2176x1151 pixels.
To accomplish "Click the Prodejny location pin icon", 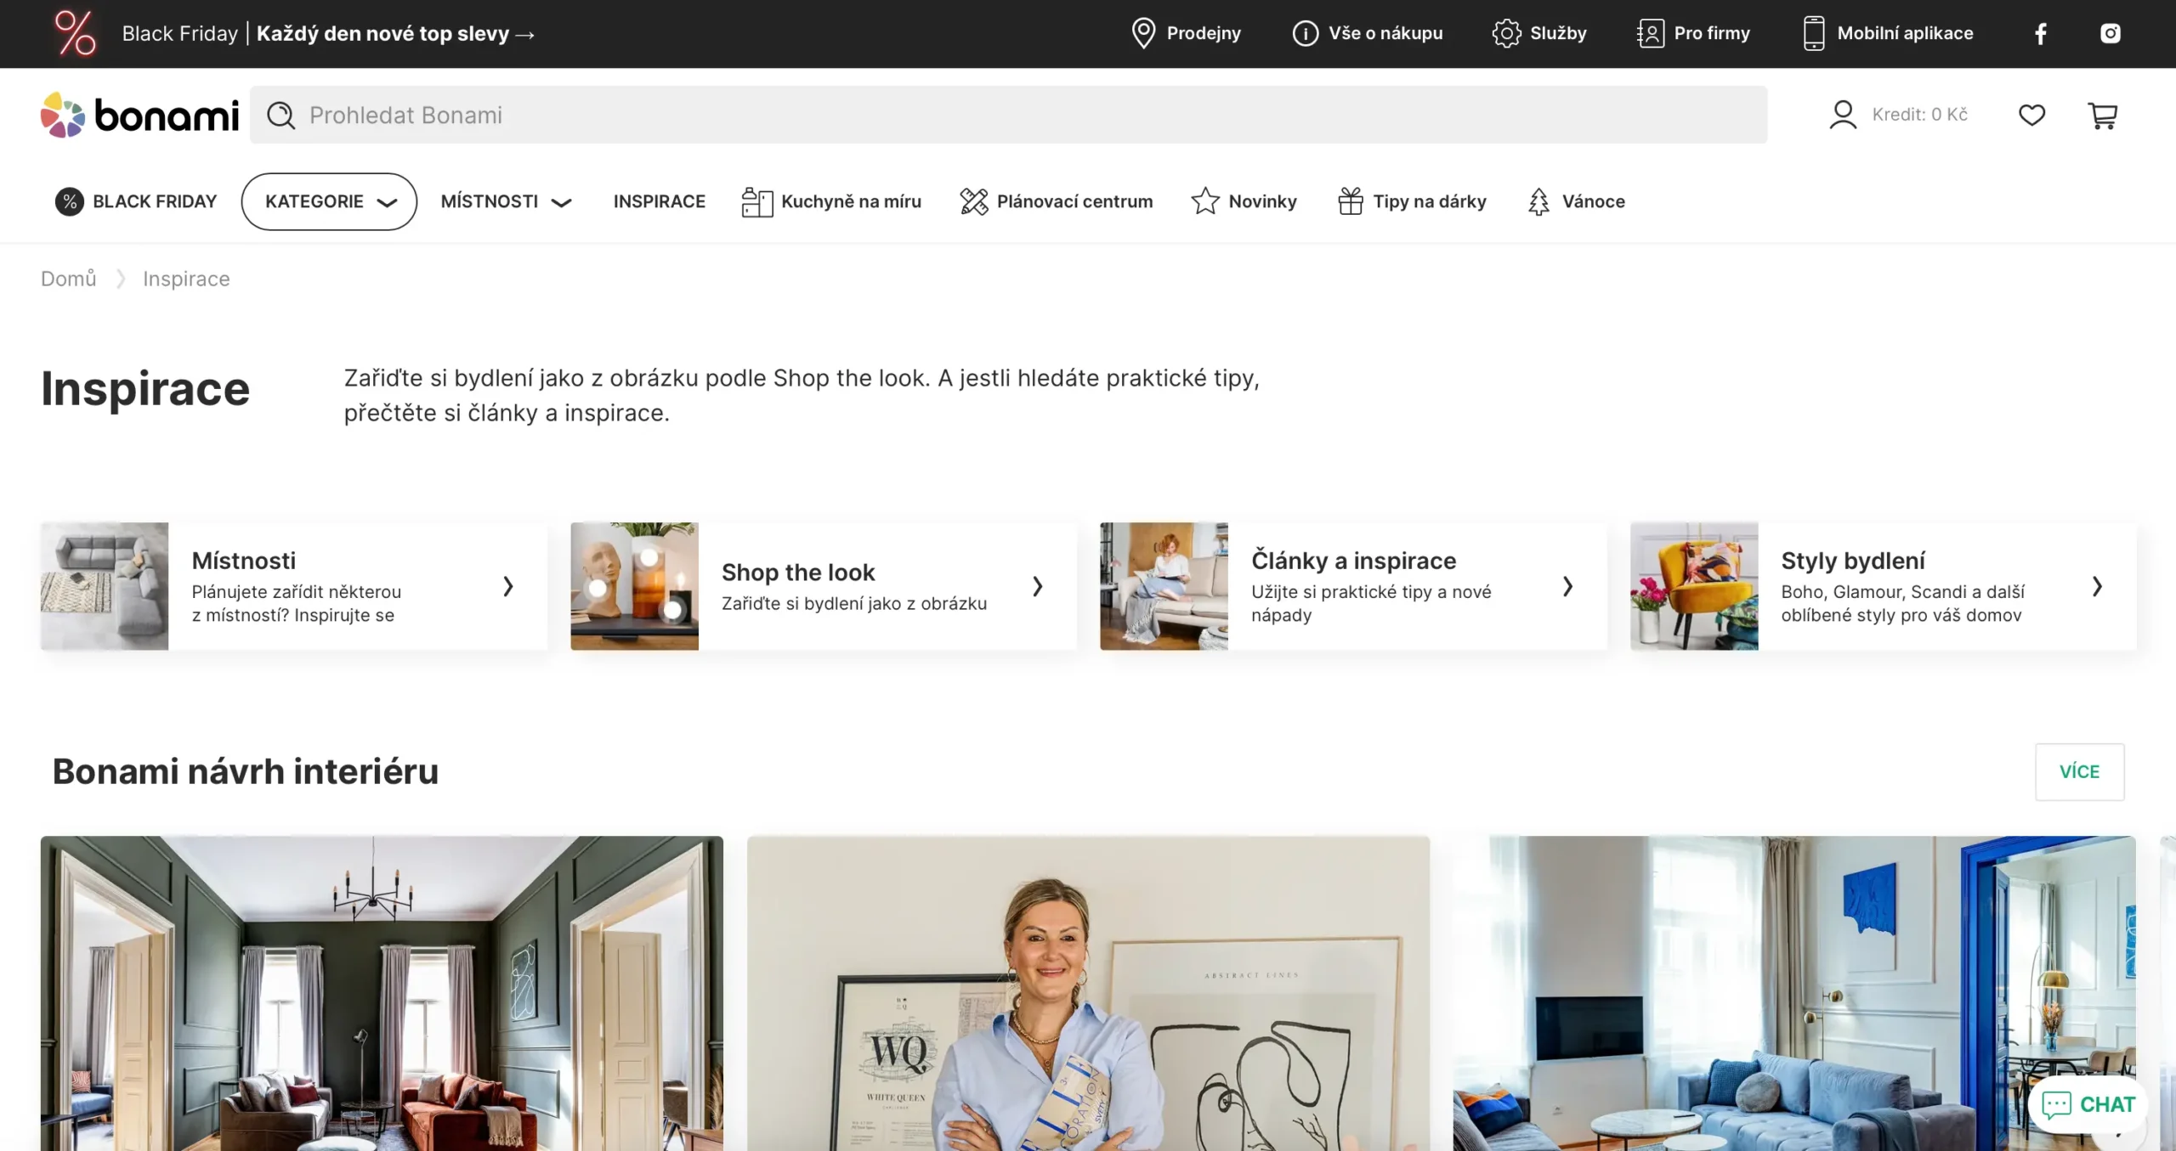I will click(1143, 34).
